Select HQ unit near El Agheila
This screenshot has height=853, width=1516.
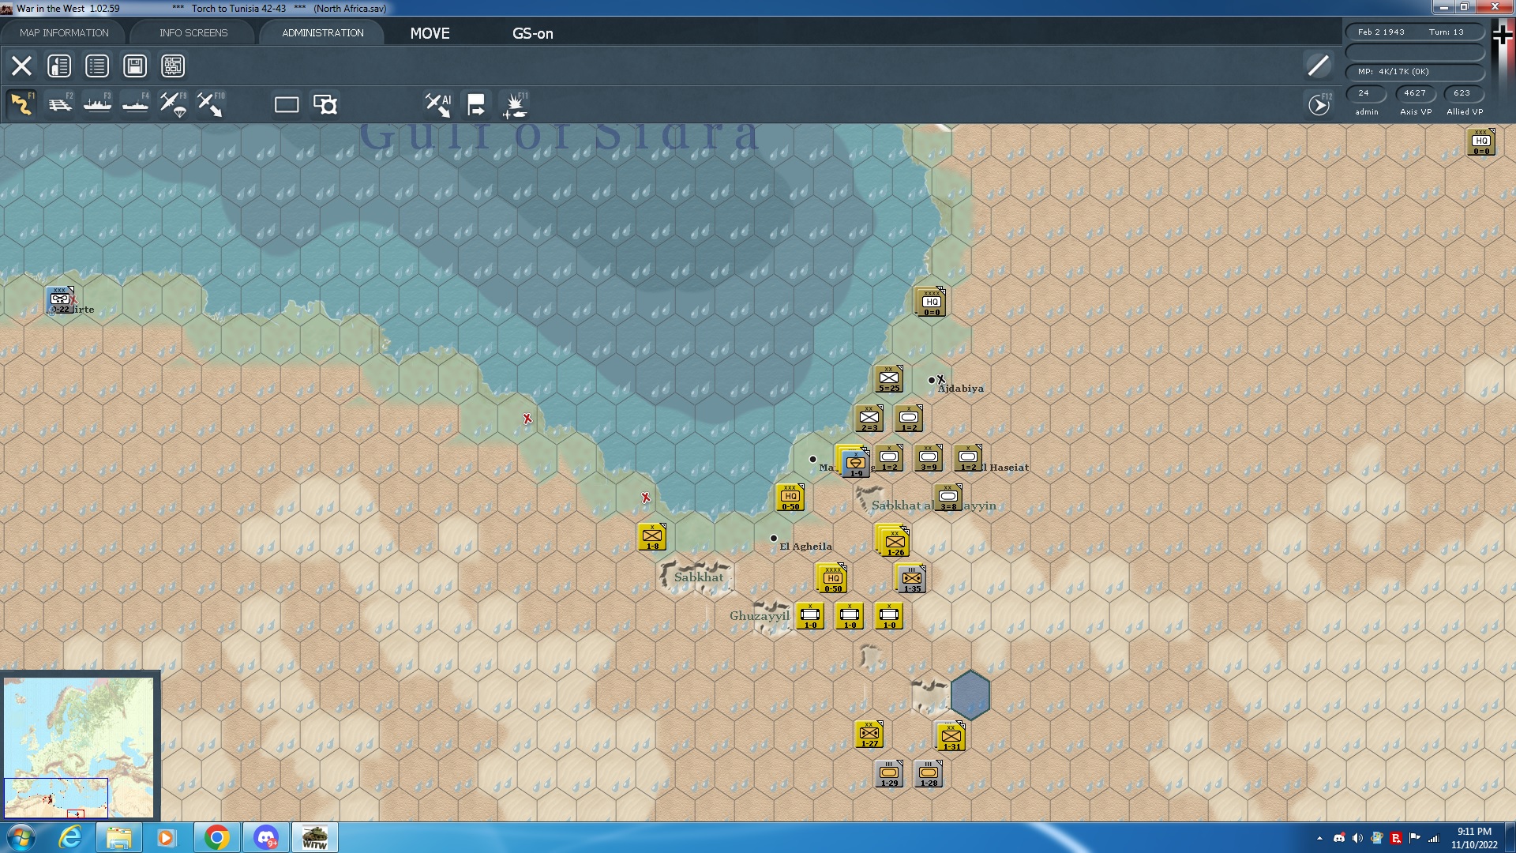pyautogui.click(x=790, y=498)
